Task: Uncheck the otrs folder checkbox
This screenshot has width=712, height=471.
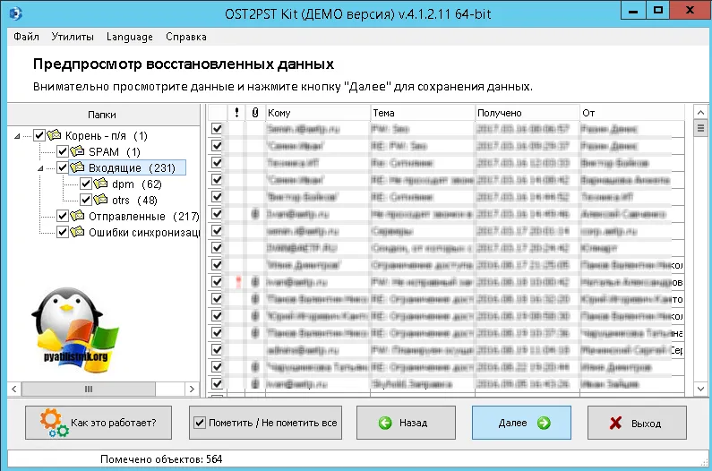Action: click(86, 200)
